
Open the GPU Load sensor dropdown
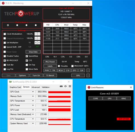(33, 110)
